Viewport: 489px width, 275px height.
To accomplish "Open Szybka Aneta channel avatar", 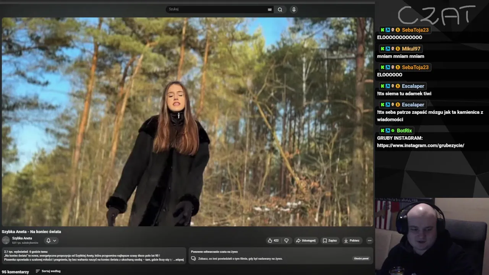I will [6, 240].
